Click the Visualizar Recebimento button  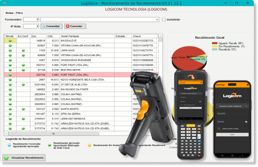24,158
